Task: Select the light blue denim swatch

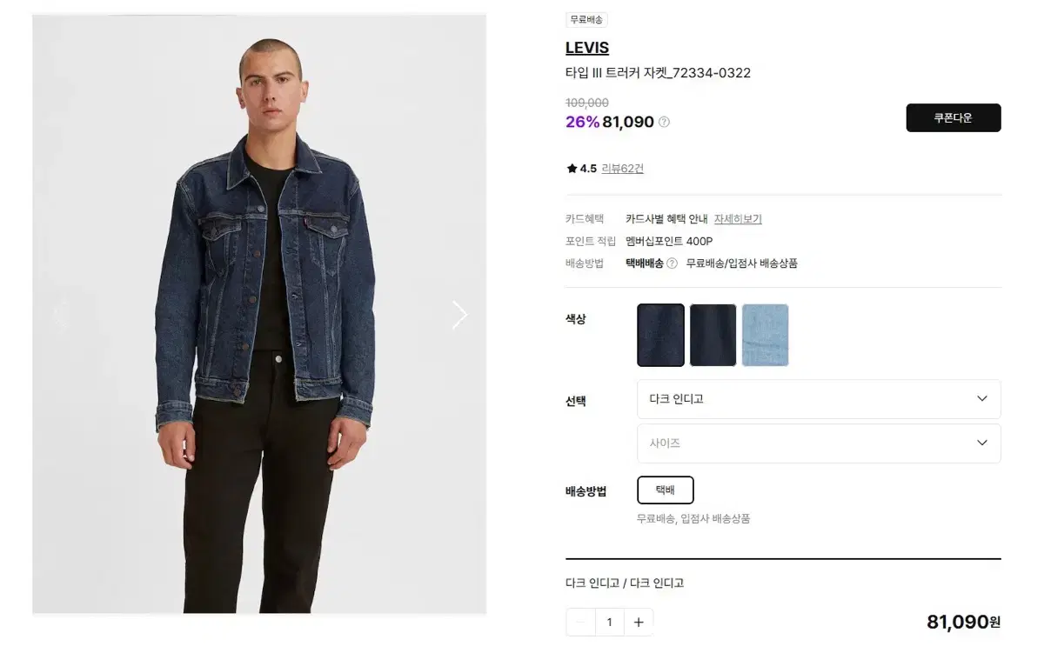Action: tap(766, 335)
